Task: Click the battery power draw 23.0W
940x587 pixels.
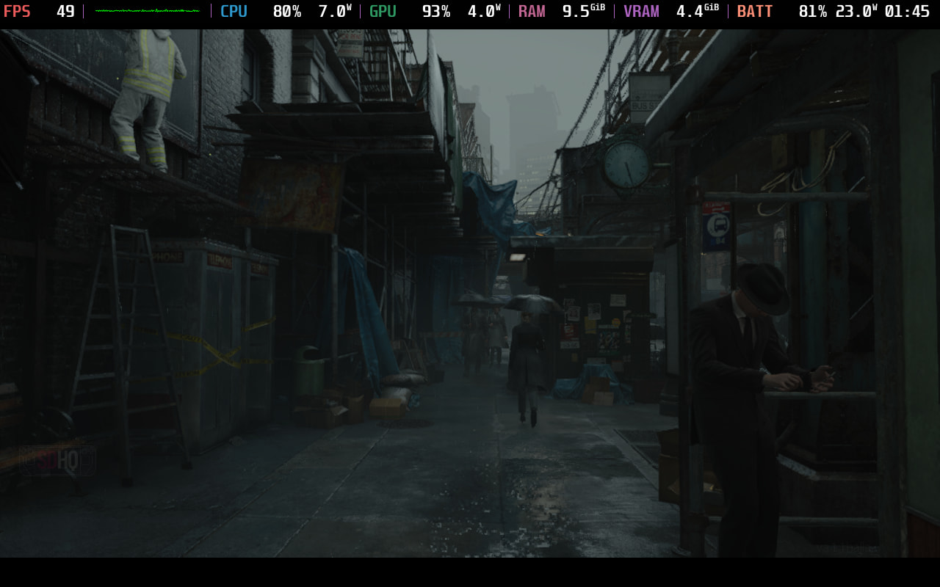Action: tap(856, 12)
